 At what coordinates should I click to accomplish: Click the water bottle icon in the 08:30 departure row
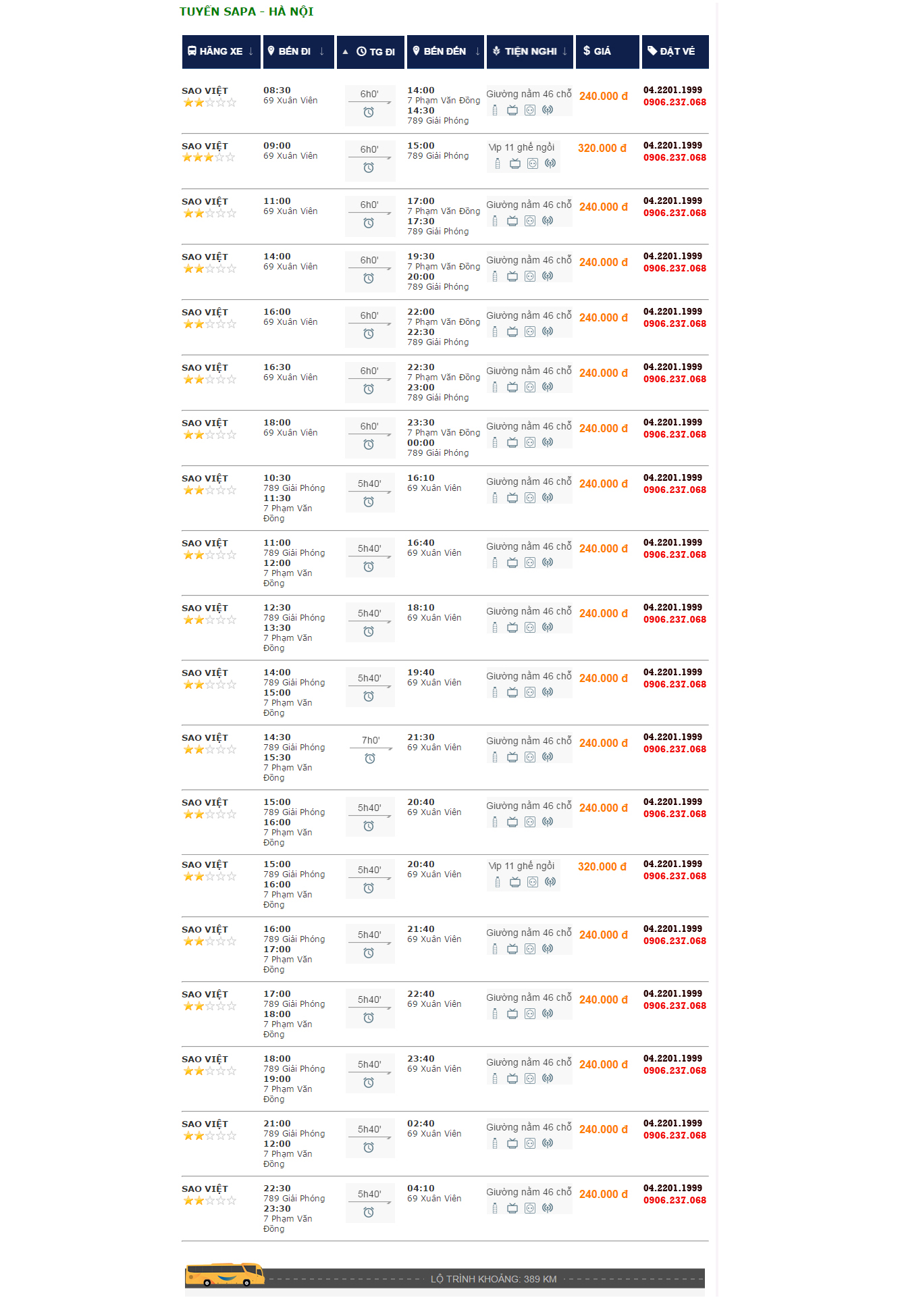pyautogui.click(x=495, y=110)
